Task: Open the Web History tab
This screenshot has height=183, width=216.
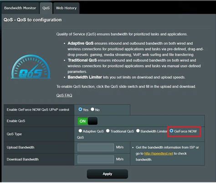Action: tap(66, 8)
